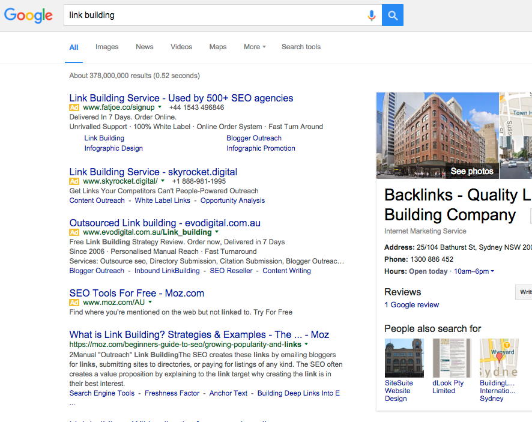The height and width of the screenshot is (422, 532).
Task: Open the 'Opportunity Analysis' sitelink
Action: (x=233, y=200)
